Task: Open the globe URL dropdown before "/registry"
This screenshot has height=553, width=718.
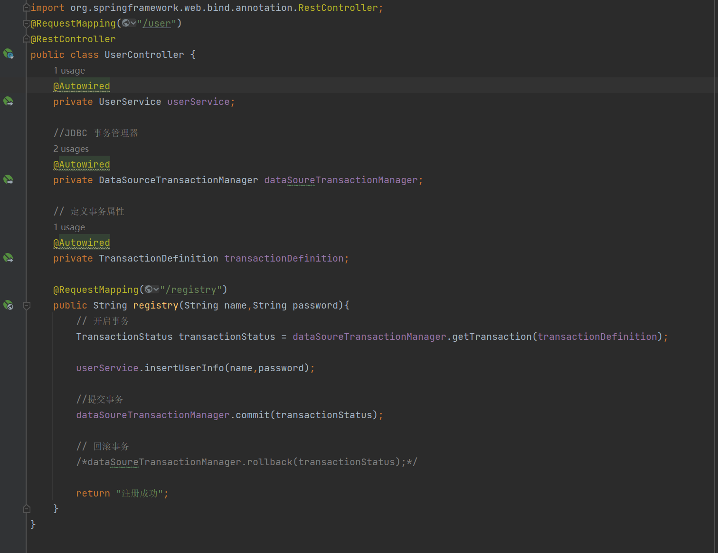Action: [x=152, y=290]
